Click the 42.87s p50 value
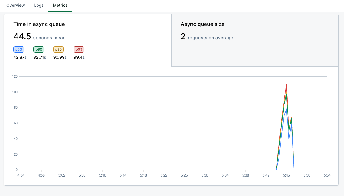 (x=20, y=57)
